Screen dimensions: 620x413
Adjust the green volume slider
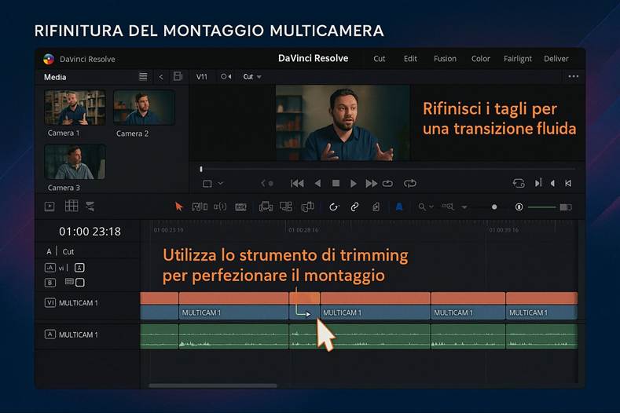tap(541, 207)
